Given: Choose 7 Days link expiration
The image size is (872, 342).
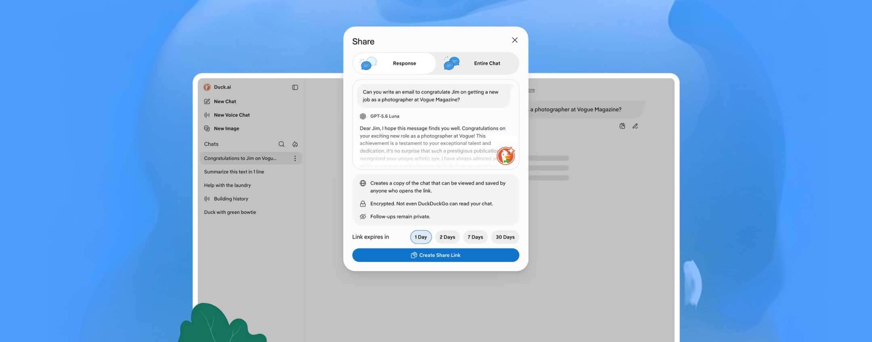Looking at the screenshot, I should pyautogui.click(x=475, y=237).
